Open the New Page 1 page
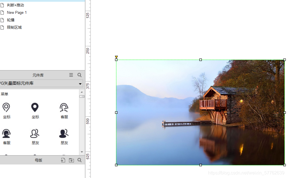The height and width of the screenshot is (178, 287). 17,12
